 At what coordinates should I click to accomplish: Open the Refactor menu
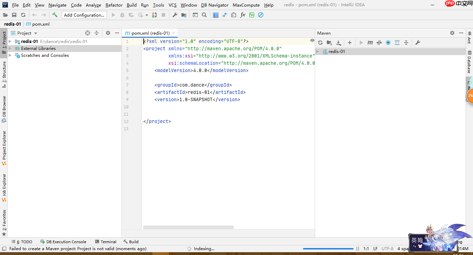[114, 5]
